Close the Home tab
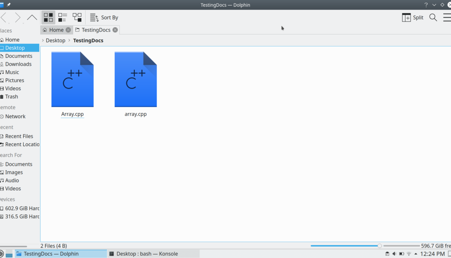The height and width of the screenshot is (258, 451). point(68,29)
